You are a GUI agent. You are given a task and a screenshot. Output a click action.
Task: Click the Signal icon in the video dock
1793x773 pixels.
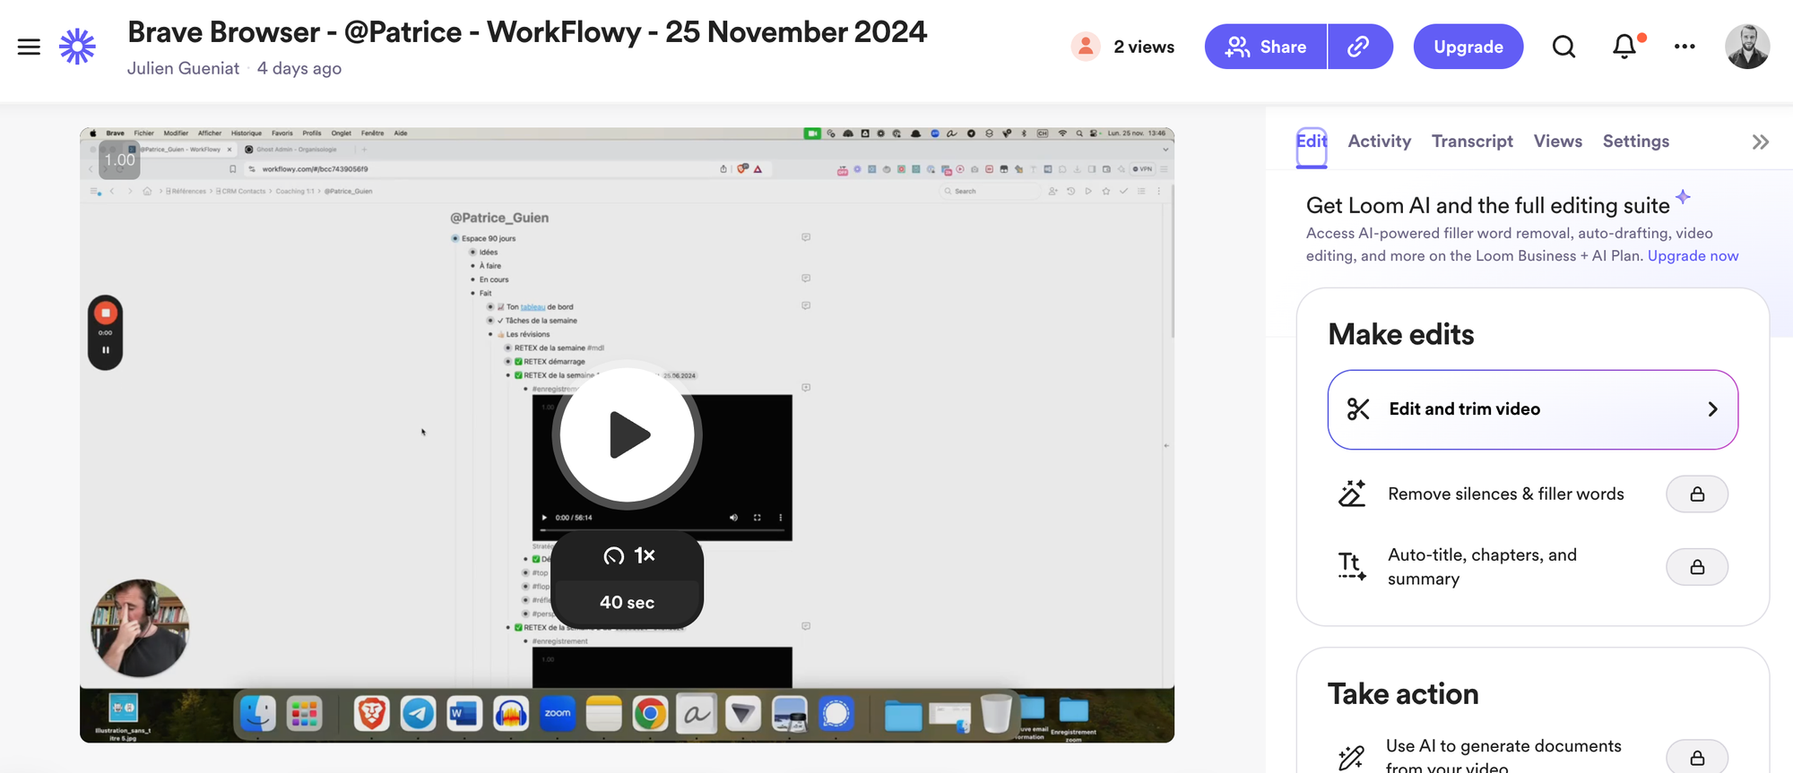coord(836,714)
